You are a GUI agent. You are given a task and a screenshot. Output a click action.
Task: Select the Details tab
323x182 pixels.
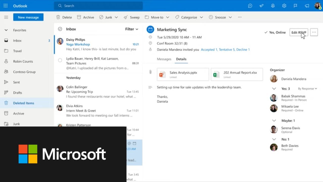click(181, 59)
